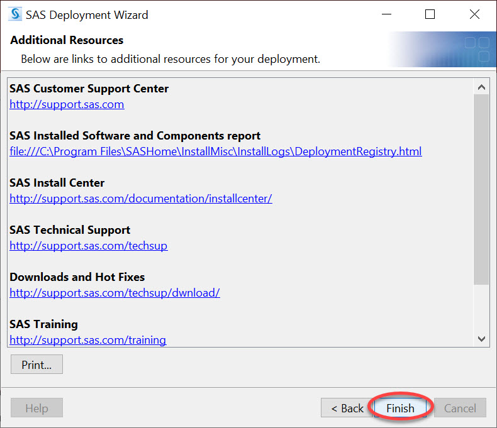Minimize the SAS Deployment Wizard window
497x428 pixels.
[386, 14]
